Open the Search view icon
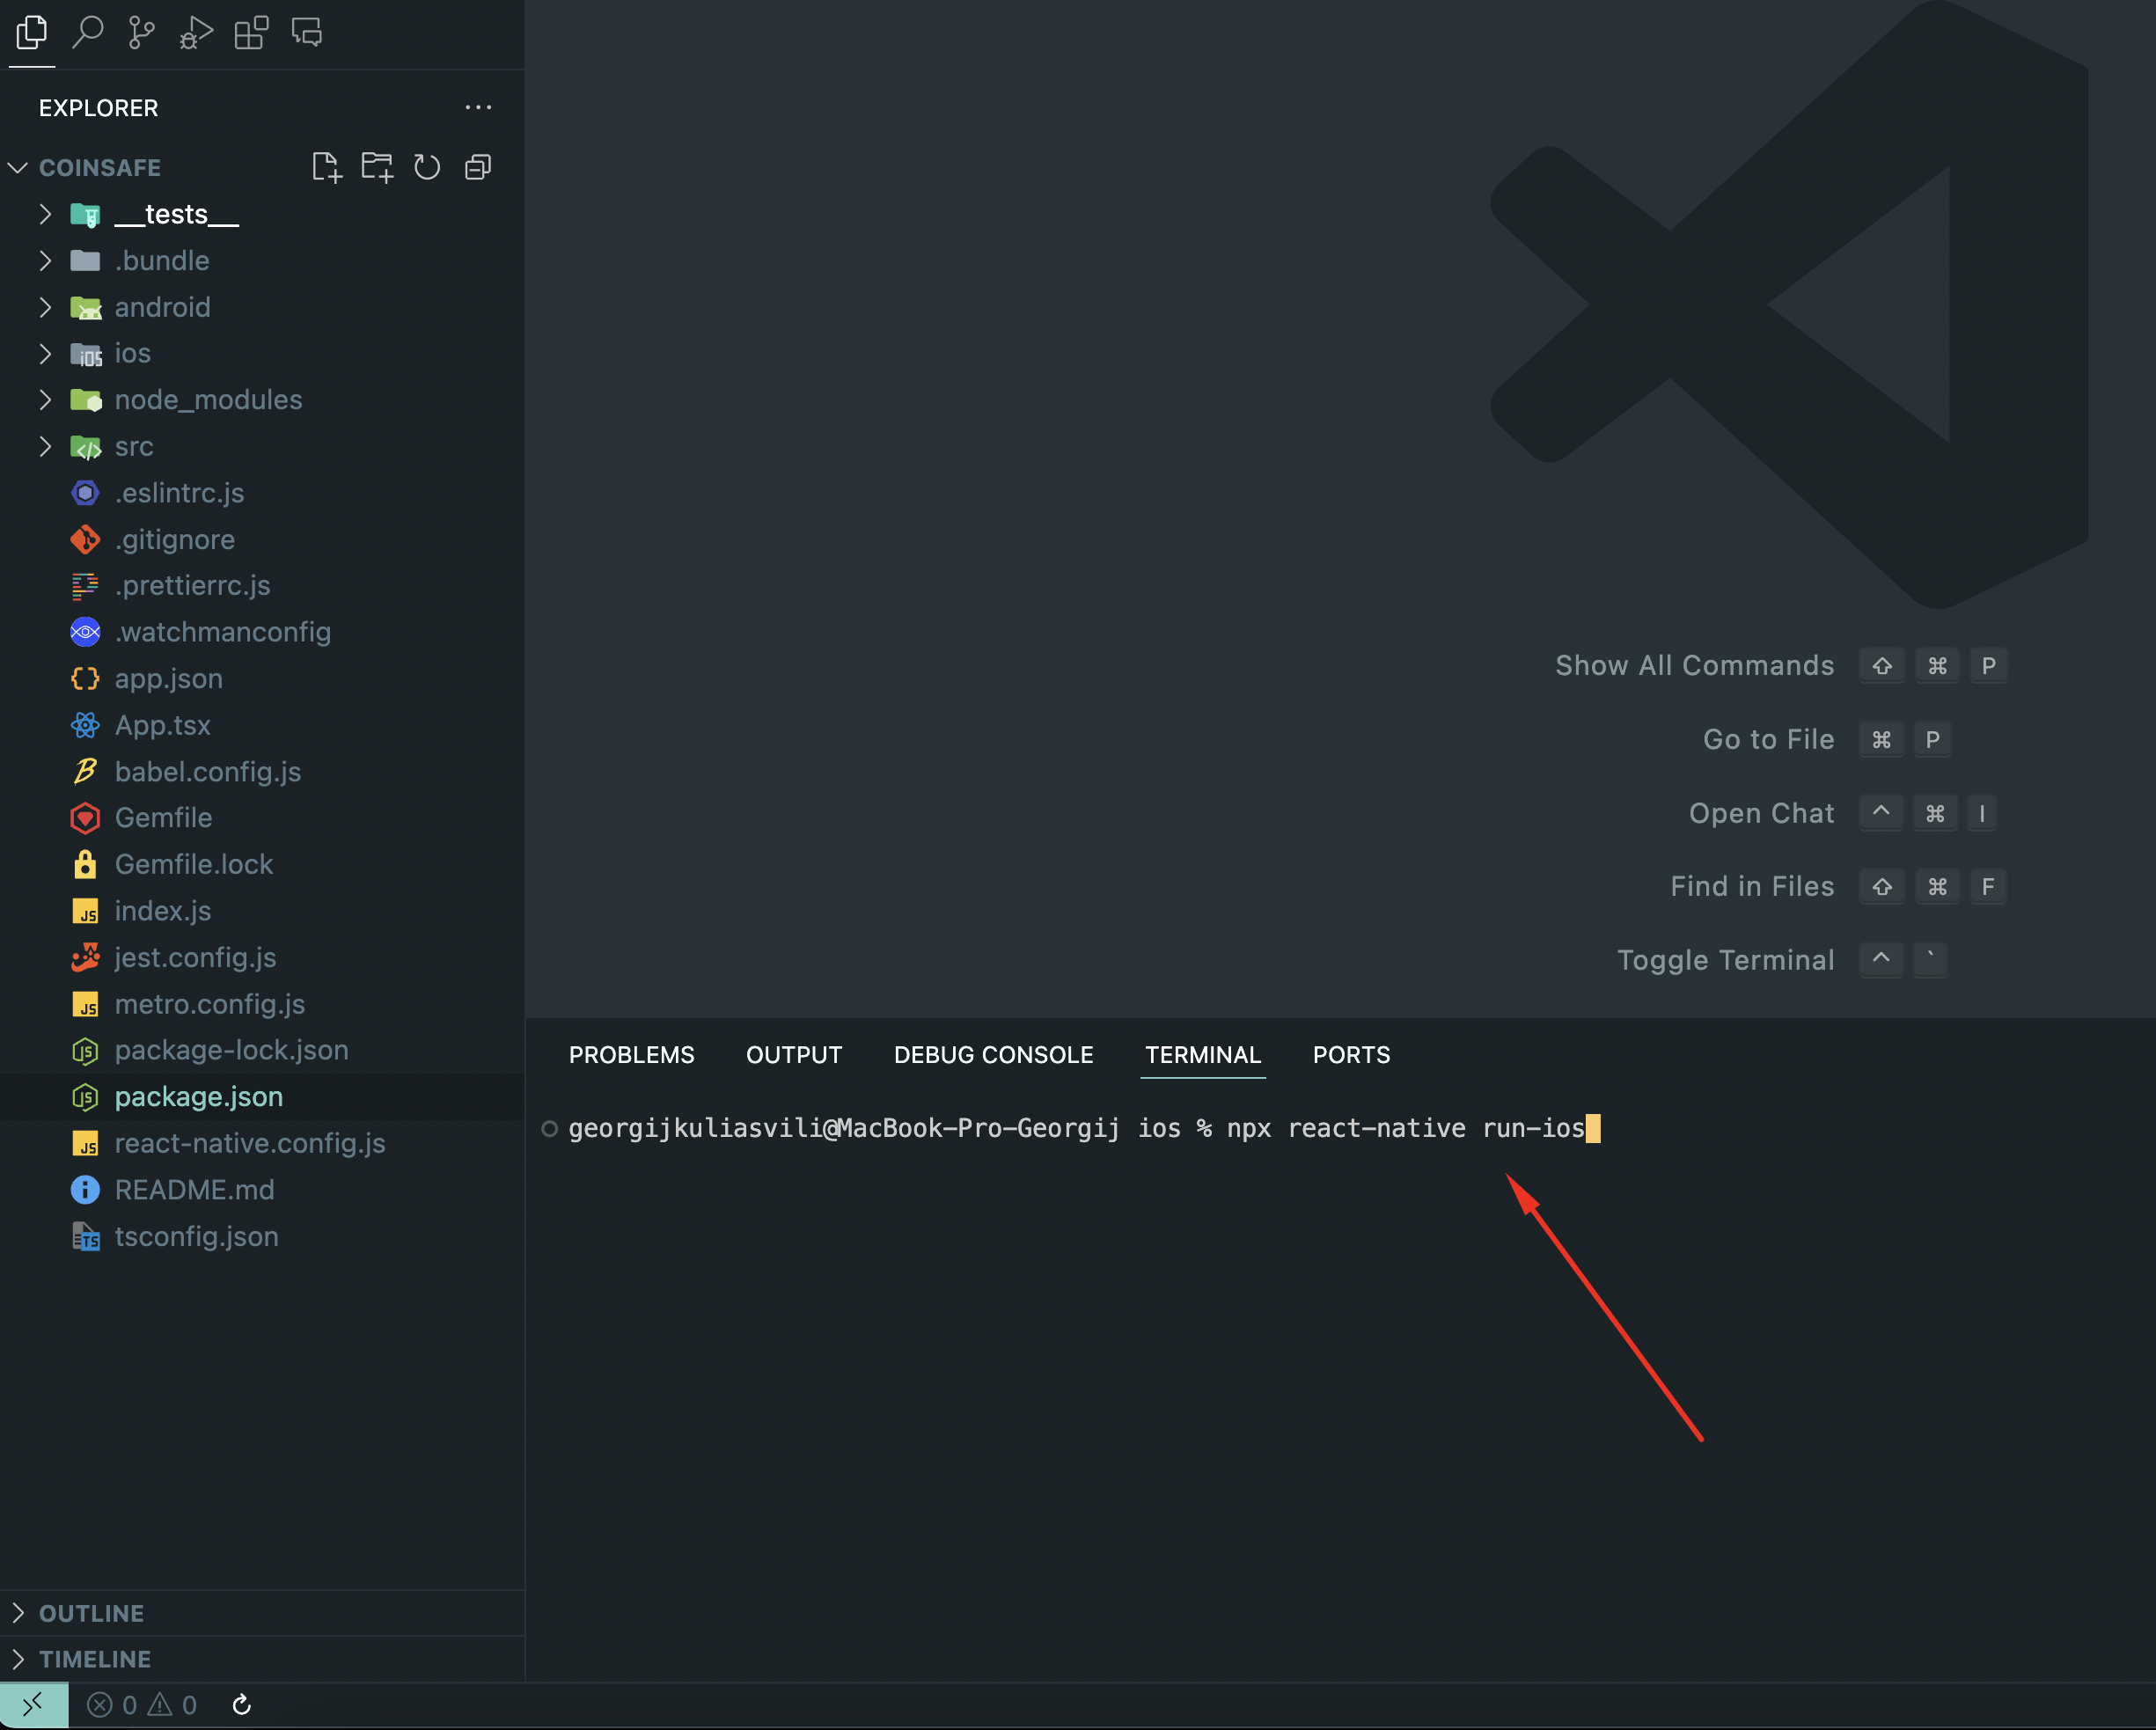This screenshot has width=2156, height=1730. (87, 33)
